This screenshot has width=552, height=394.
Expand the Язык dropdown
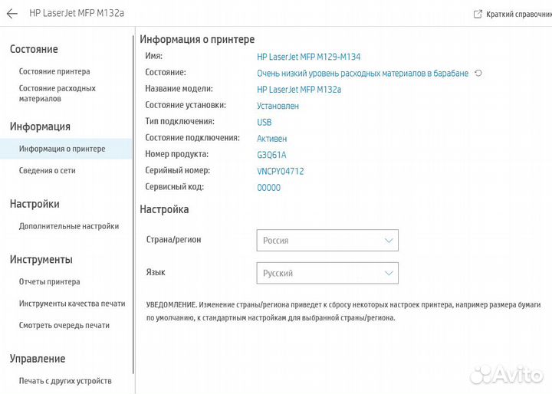tap(327, 273)
